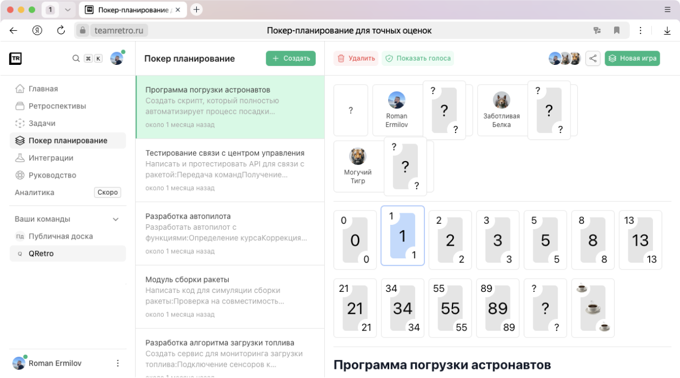Go to Ретроспективы in the sidebar
The image size is (680, 378).
point(57,106)
